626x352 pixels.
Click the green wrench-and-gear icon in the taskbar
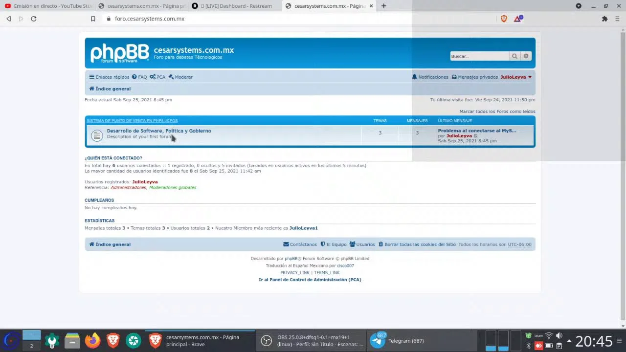(52, 340)
